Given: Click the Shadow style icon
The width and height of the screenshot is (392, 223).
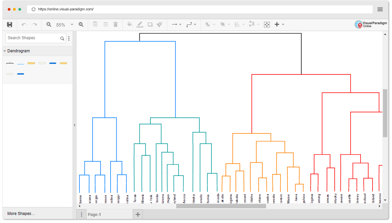Looking at the screenshot, I should click(150, 24).
